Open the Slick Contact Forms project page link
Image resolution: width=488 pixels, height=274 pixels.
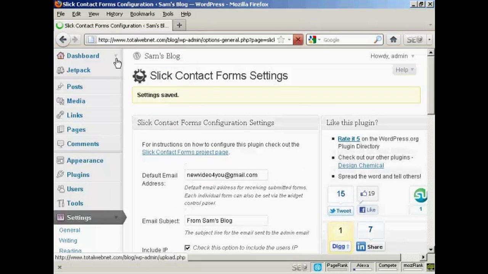(x=185, y=152)
